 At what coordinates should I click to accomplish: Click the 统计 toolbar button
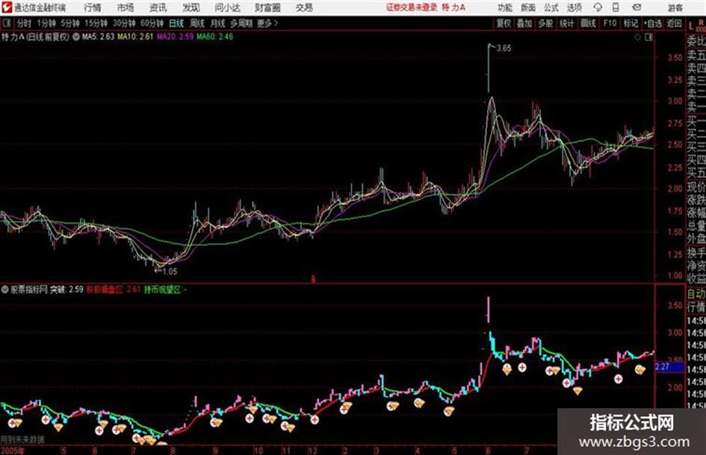click(566, 23)
